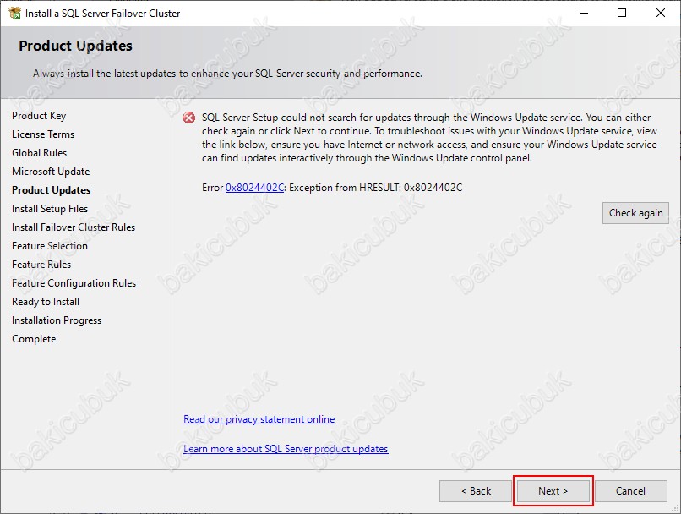The image size is (681, 514).
Task: Select Installation Progress step
Action: 57,320
